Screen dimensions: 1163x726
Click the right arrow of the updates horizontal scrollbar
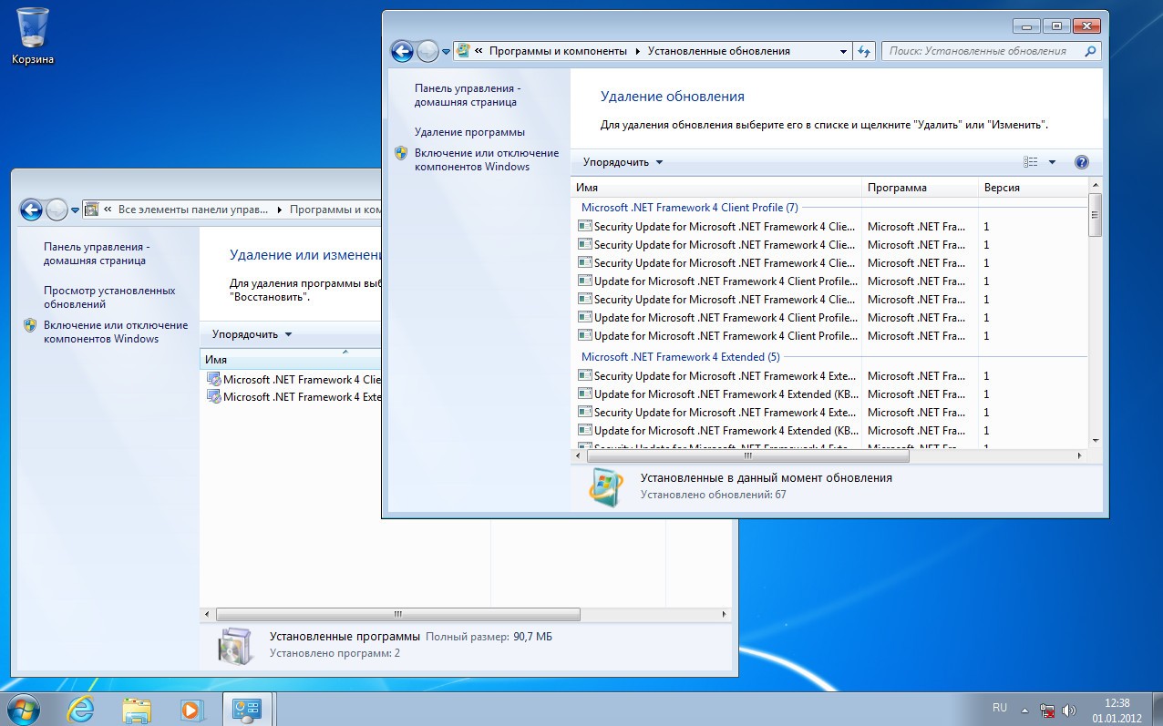point(1081,455)
